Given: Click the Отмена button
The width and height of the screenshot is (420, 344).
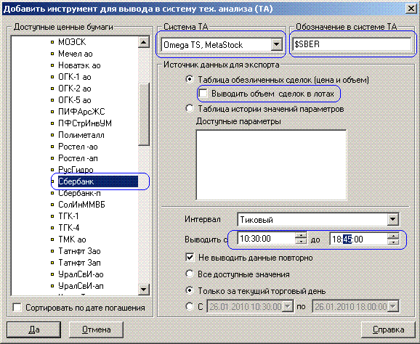Looking at the screenshot, I should tap(96, 329).
